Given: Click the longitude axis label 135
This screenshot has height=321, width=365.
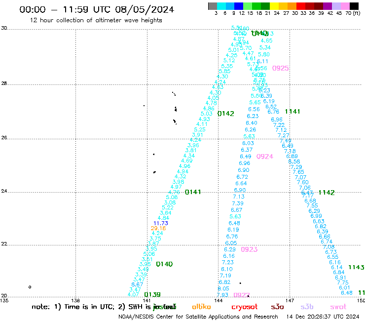Looking at the screenshot, I should point(4,301).
